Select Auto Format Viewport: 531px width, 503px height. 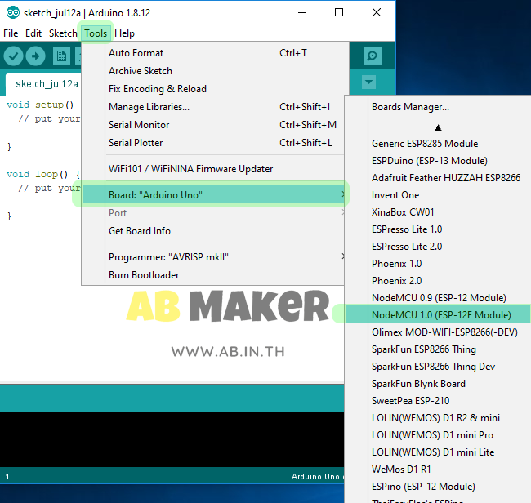point(214,53)
